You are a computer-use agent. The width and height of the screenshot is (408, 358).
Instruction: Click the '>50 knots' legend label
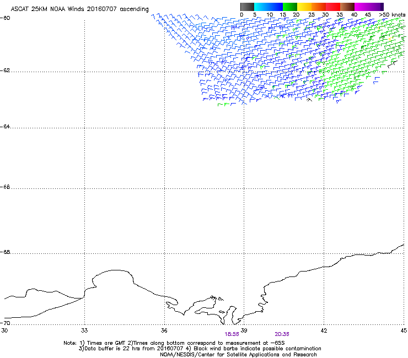[x=392, y=15]
